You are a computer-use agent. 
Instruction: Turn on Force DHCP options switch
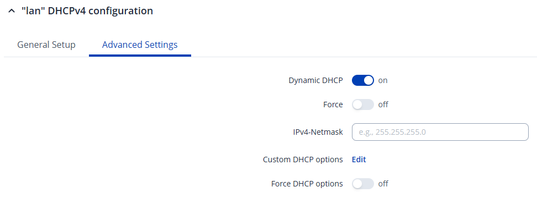coord(362,184)
